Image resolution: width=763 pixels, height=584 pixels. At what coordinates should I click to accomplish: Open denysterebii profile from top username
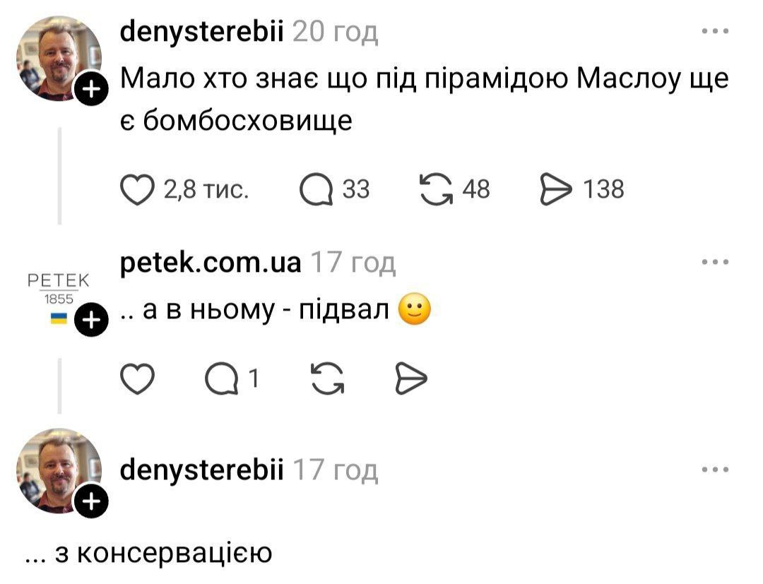tap(203, 32)
